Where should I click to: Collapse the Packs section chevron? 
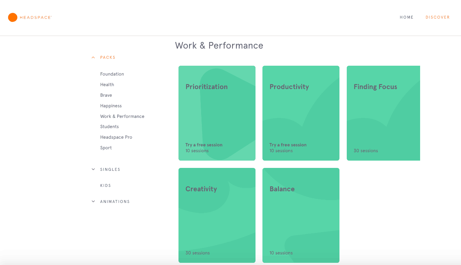[93, 57]
